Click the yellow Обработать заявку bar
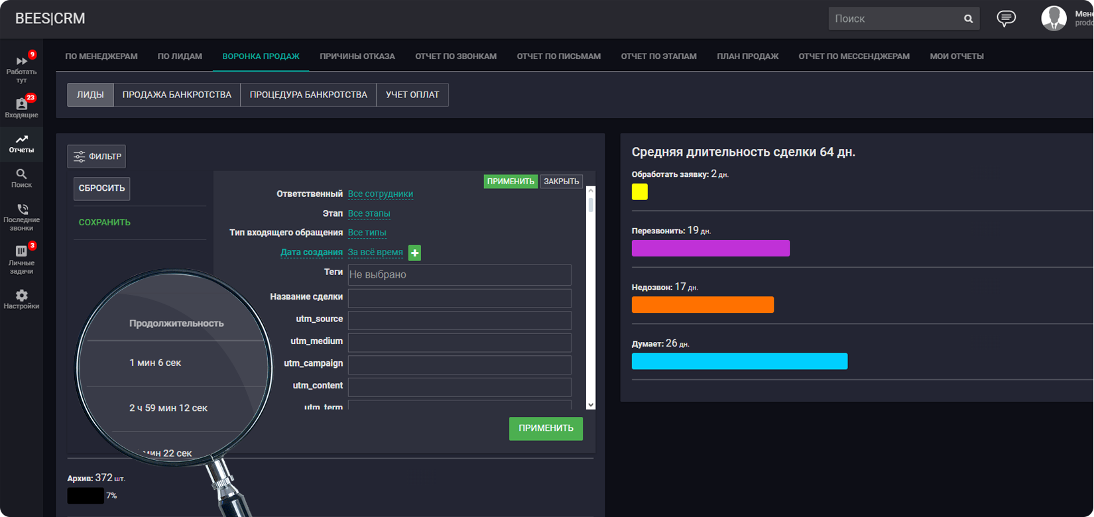This screenshot has width=1094, height=517. [x=640, y=192]
